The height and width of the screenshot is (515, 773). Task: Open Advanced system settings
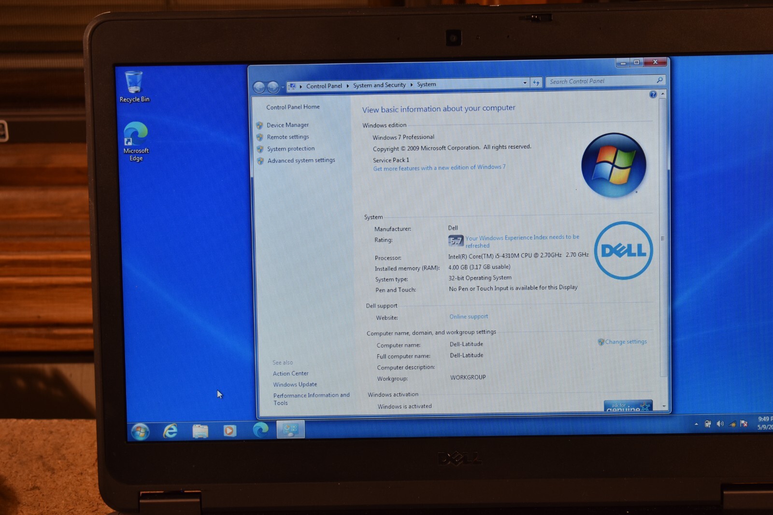point(301,160)
